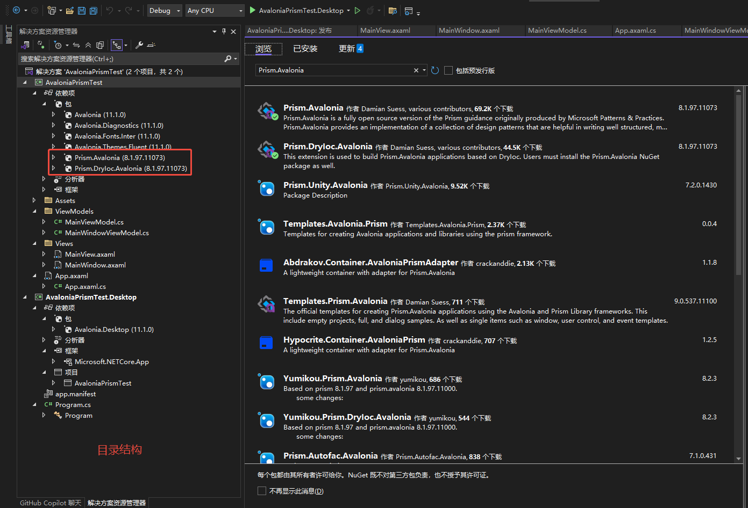Select app.manifest in Solution Explorer
Screen dimensions: 748x508
pos(76,394)
